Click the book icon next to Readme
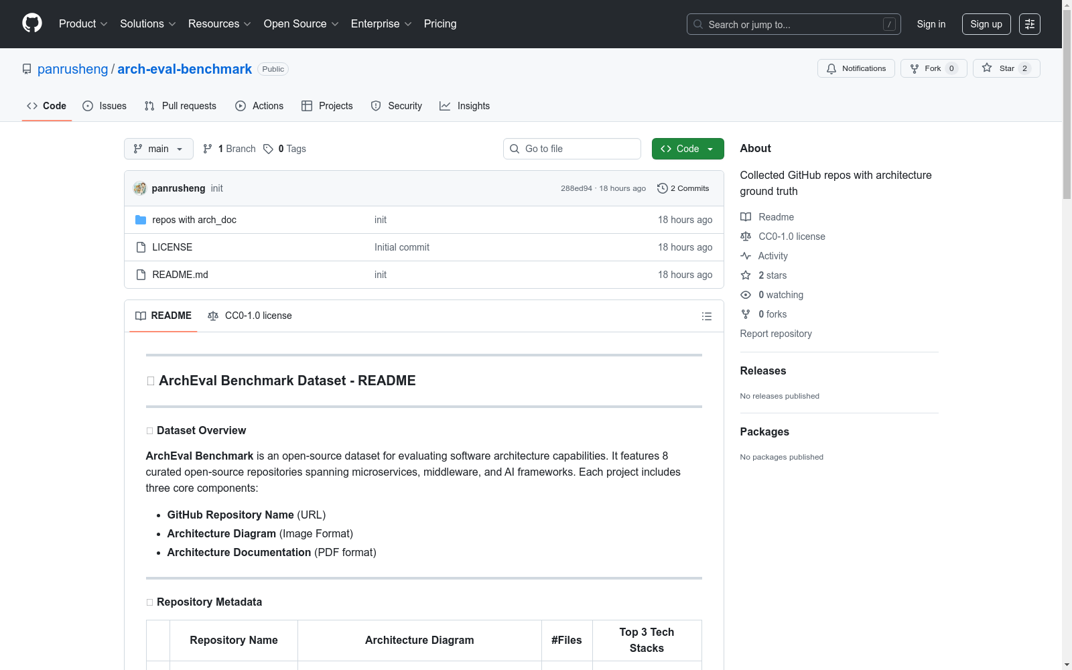1072x670 pixels. point(746,217)
